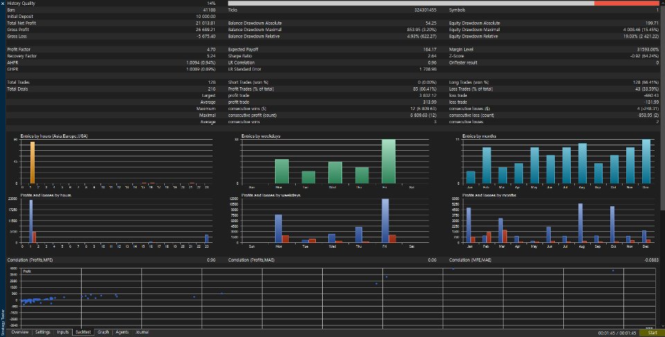The width and height of the screenshot is (665, 337).
Task: Open the Settings tab
Action: [x=43, y=332]
